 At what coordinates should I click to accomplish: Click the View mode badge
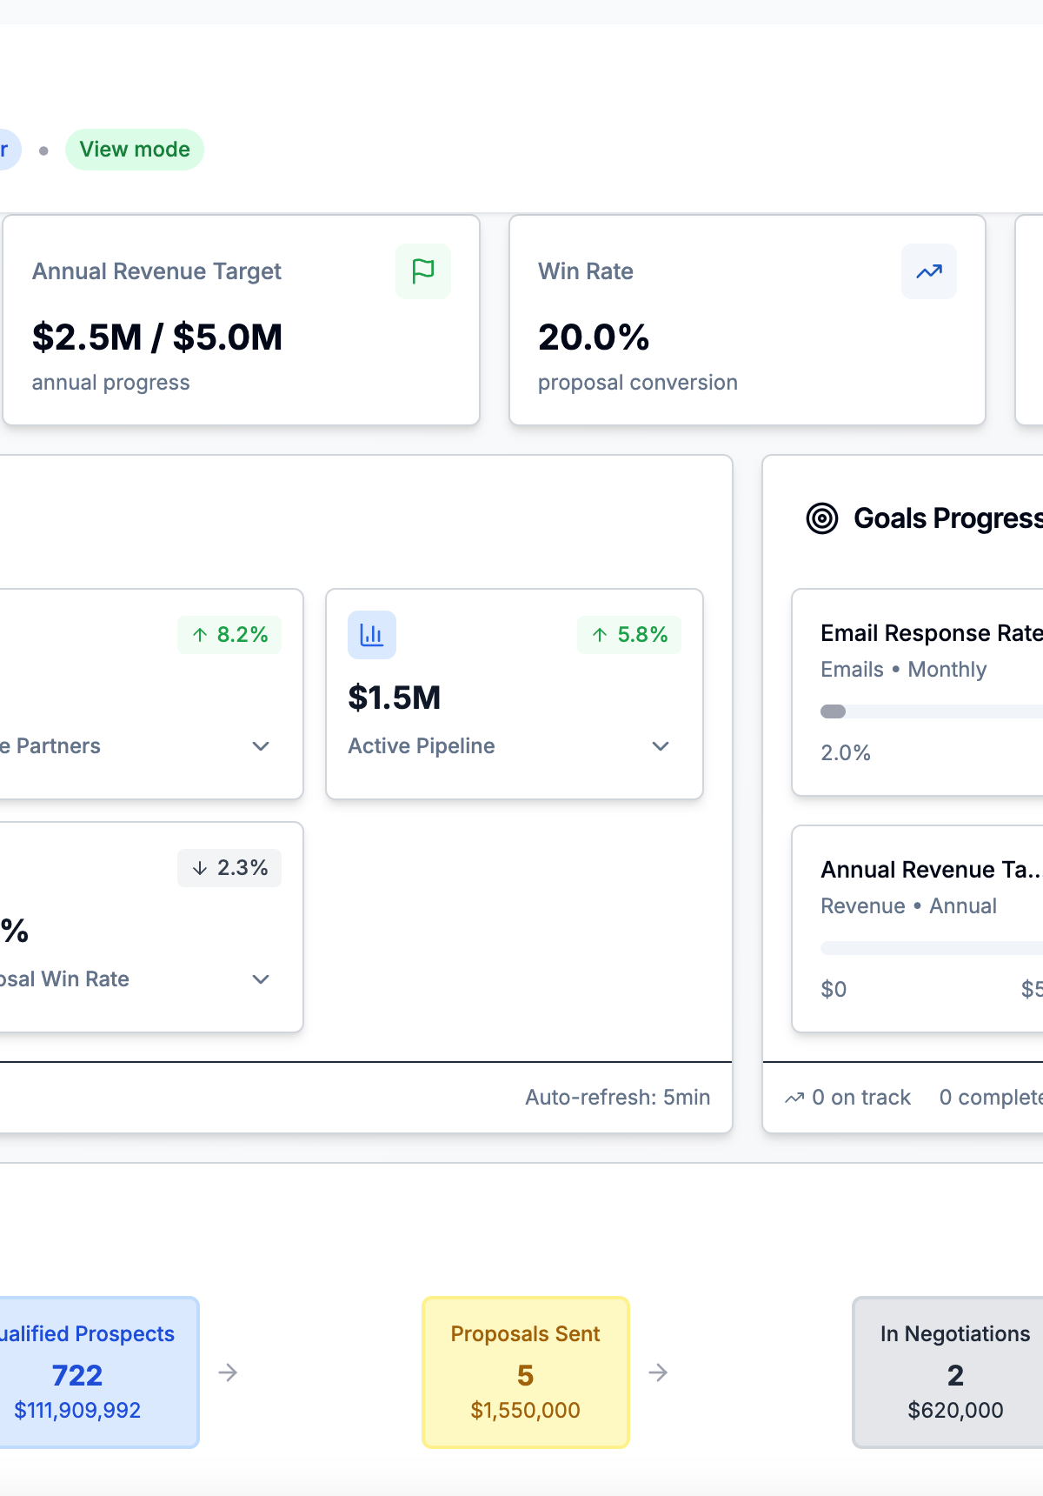tap(135, 150)
